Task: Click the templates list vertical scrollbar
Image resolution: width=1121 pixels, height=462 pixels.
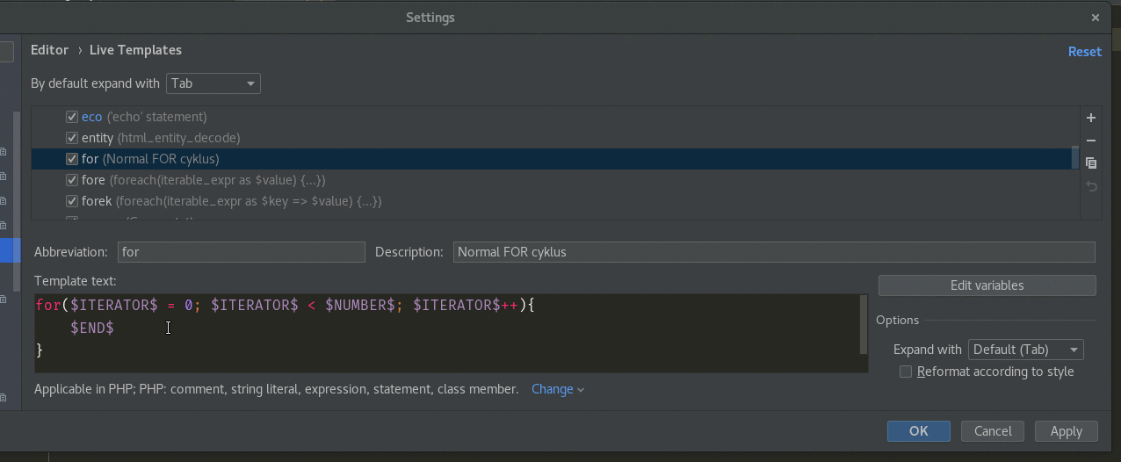Action: pos(1074,157)
